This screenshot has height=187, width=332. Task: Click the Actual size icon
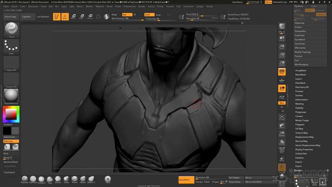click(282, 55)
